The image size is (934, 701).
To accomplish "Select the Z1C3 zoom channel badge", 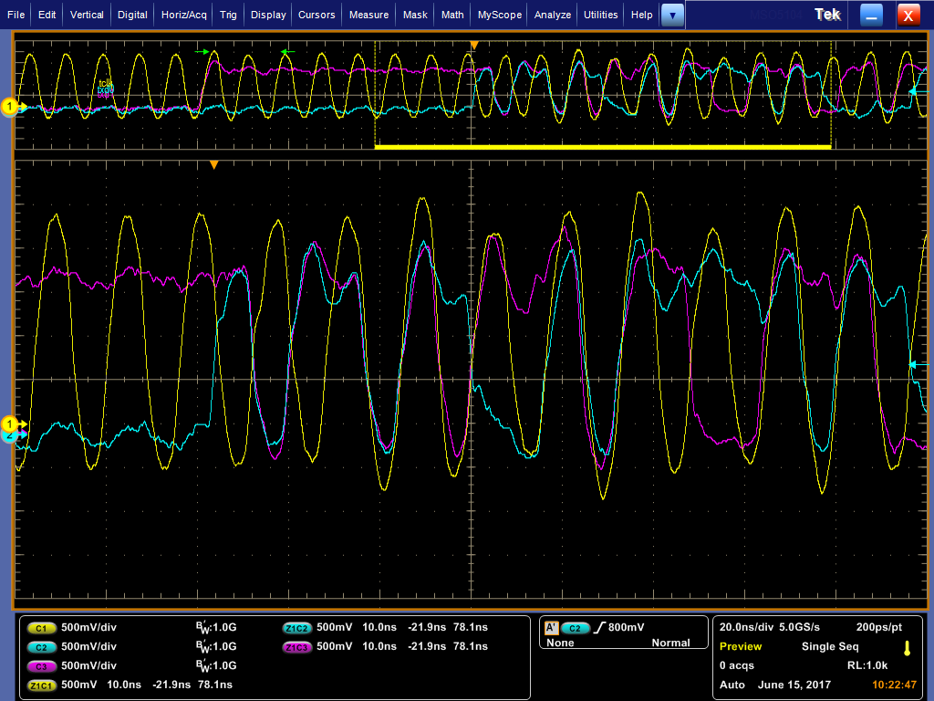I will [296, 647].
